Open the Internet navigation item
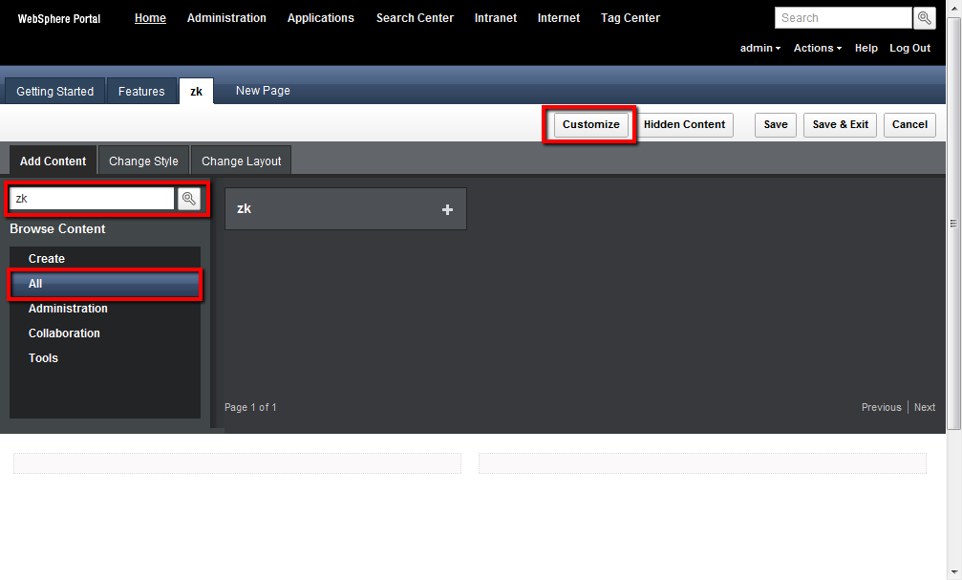This screenshot has width=962, height=580. pyautogui.click(x=558, y=18)
